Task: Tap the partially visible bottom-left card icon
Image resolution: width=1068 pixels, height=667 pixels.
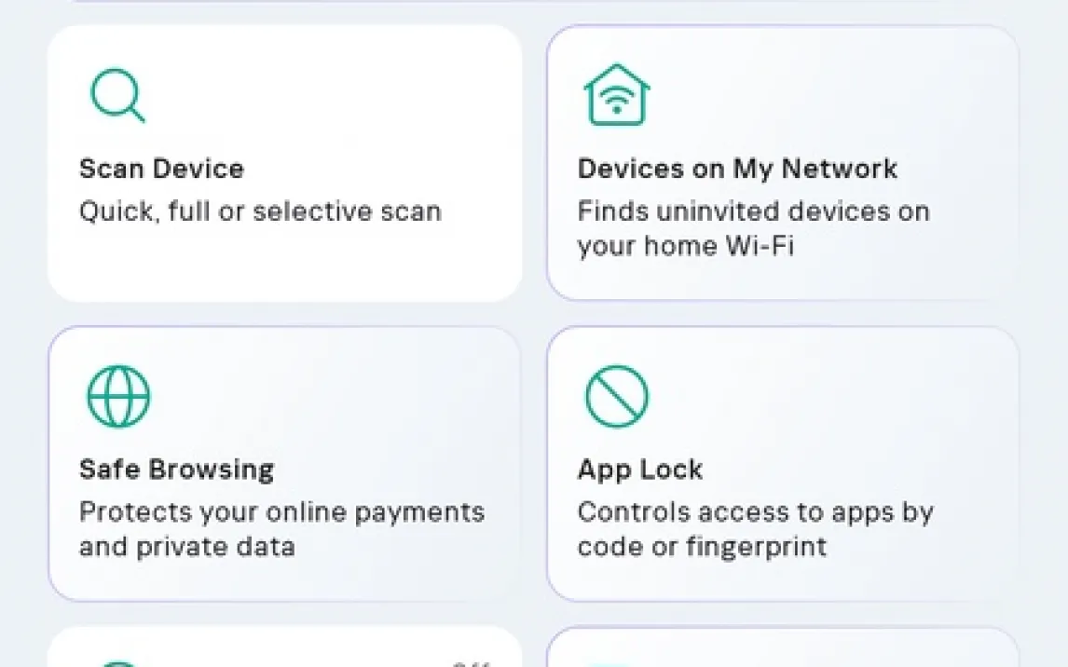Action: pos(117,660)
